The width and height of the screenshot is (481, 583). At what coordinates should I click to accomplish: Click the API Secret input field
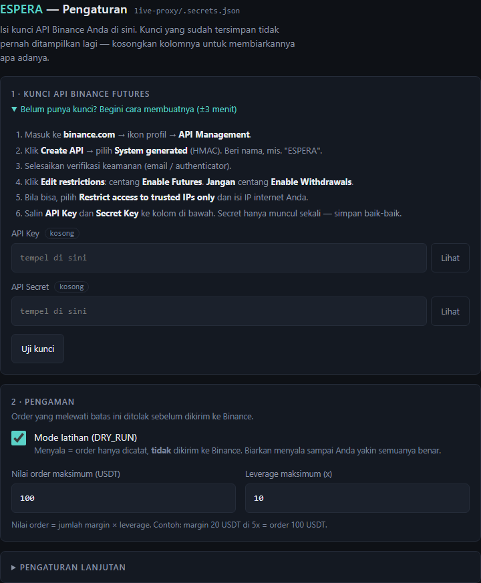click(218, 311)
